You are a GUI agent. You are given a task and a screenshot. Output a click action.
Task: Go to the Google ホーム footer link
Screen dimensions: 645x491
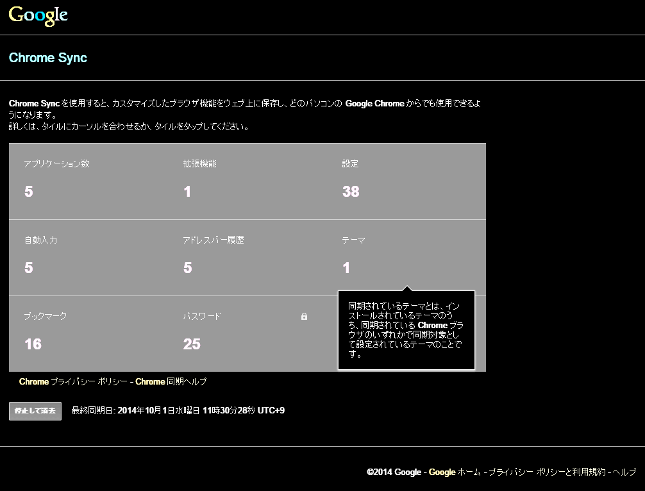pyautogui.click(x=455, y=472)
